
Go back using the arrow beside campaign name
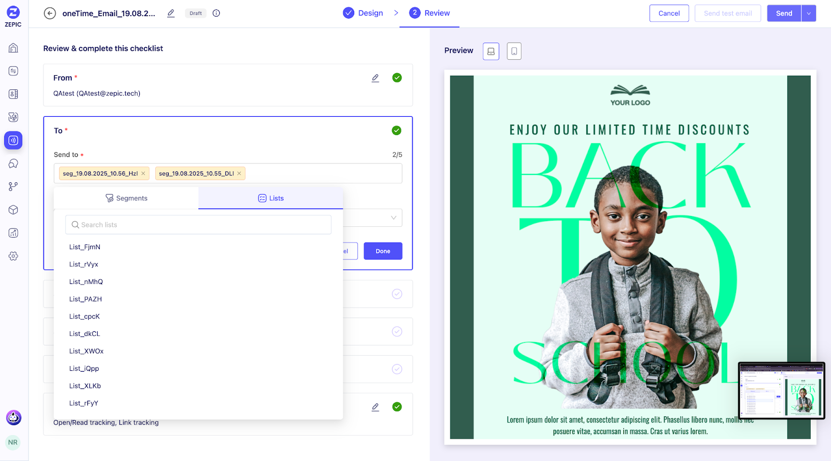(50, 13)
